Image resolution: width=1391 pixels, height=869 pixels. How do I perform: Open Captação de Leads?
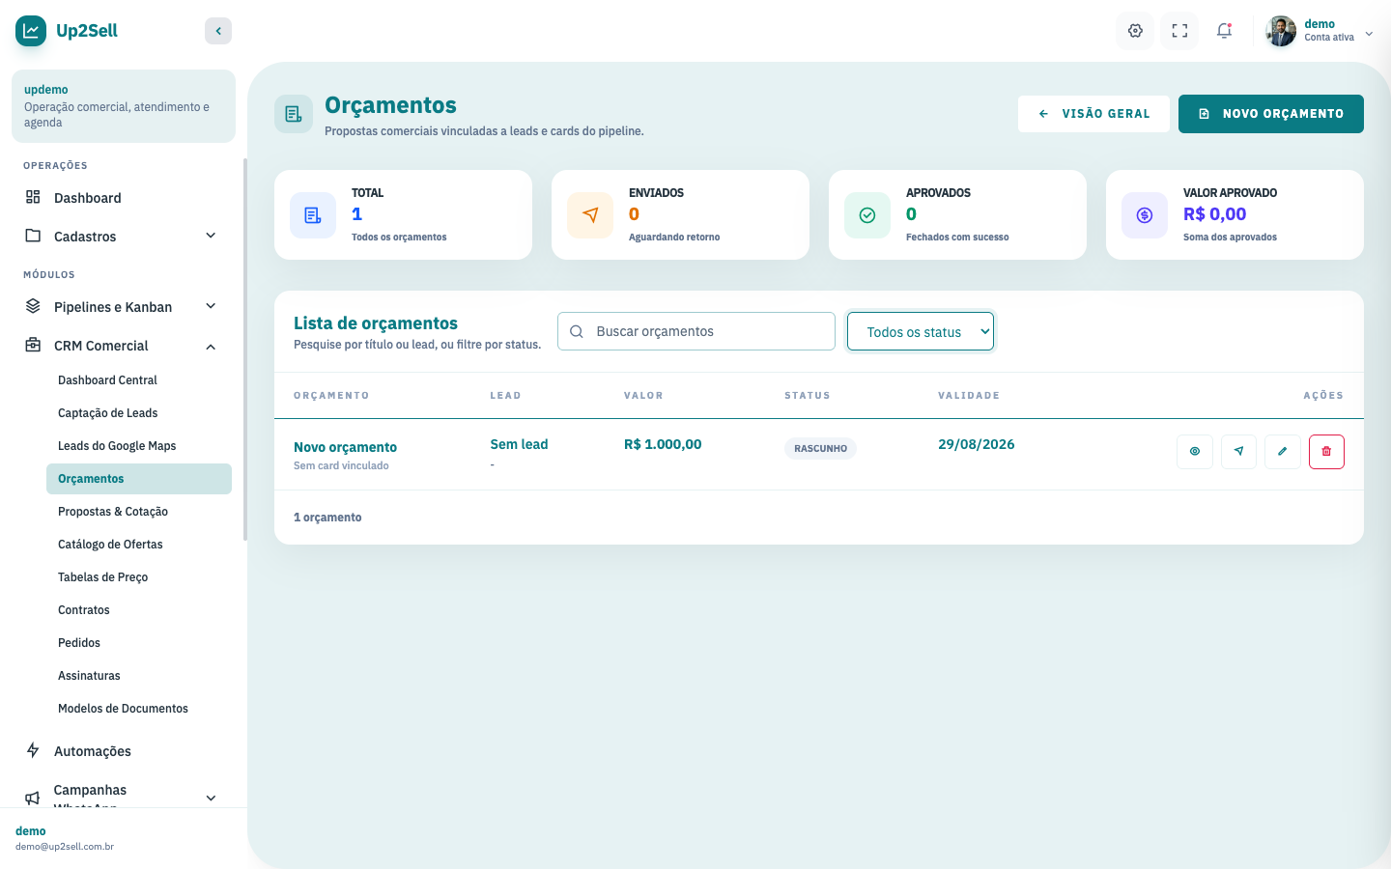point(139,413)
